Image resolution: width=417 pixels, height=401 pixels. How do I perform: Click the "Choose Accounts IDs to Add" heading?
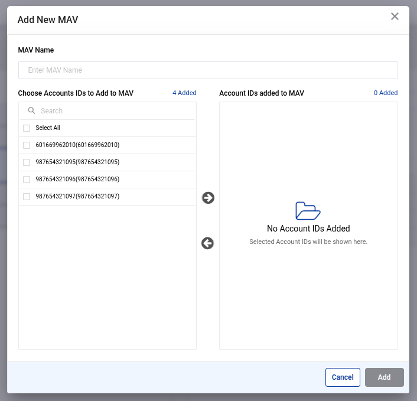click(76, 93)
